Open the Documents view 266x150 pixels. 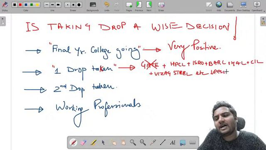click(x=229, y=6)
